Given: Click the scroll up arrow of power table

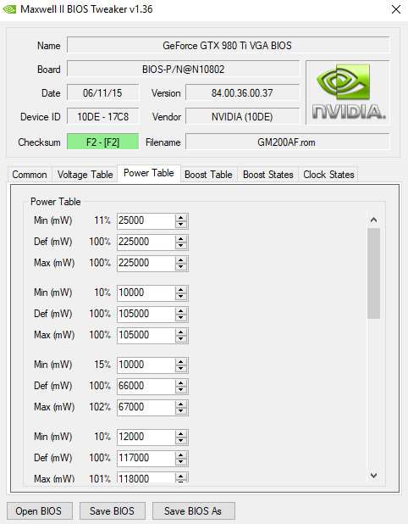Looking at the screenshot, I should point(373,220).
